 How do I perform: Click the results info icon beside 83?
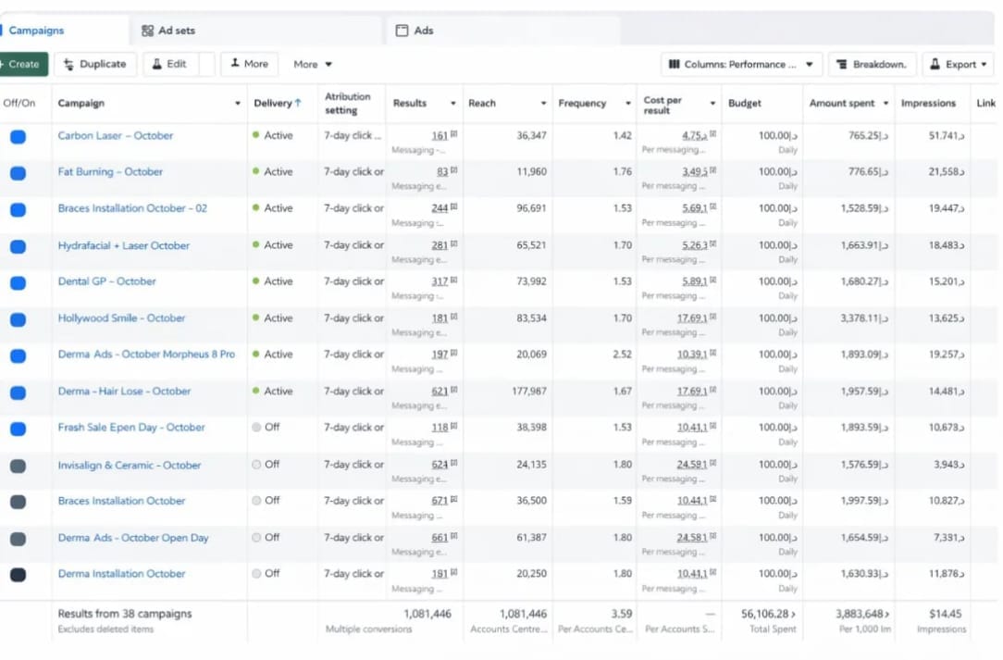[x=454, y=171]
